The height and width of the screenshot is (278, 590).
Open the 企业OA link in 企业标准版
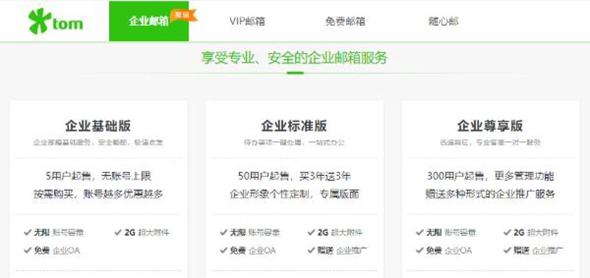263,251
